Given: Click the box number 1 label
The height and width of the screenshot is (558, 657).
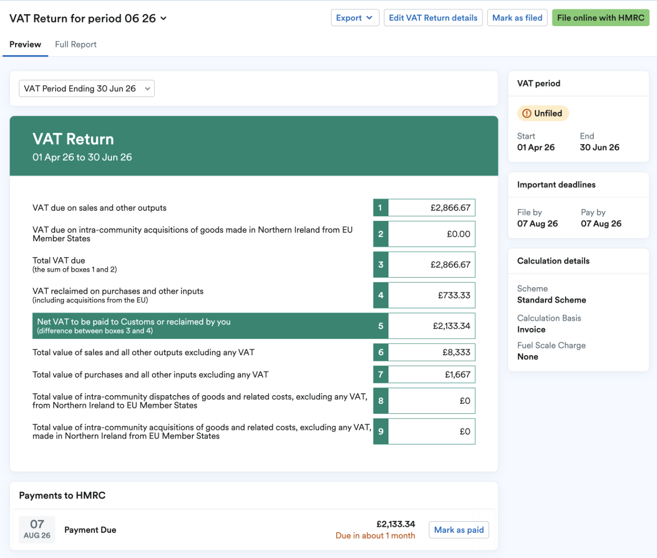Looking at the screenshot, I should [x=380, y=208].
